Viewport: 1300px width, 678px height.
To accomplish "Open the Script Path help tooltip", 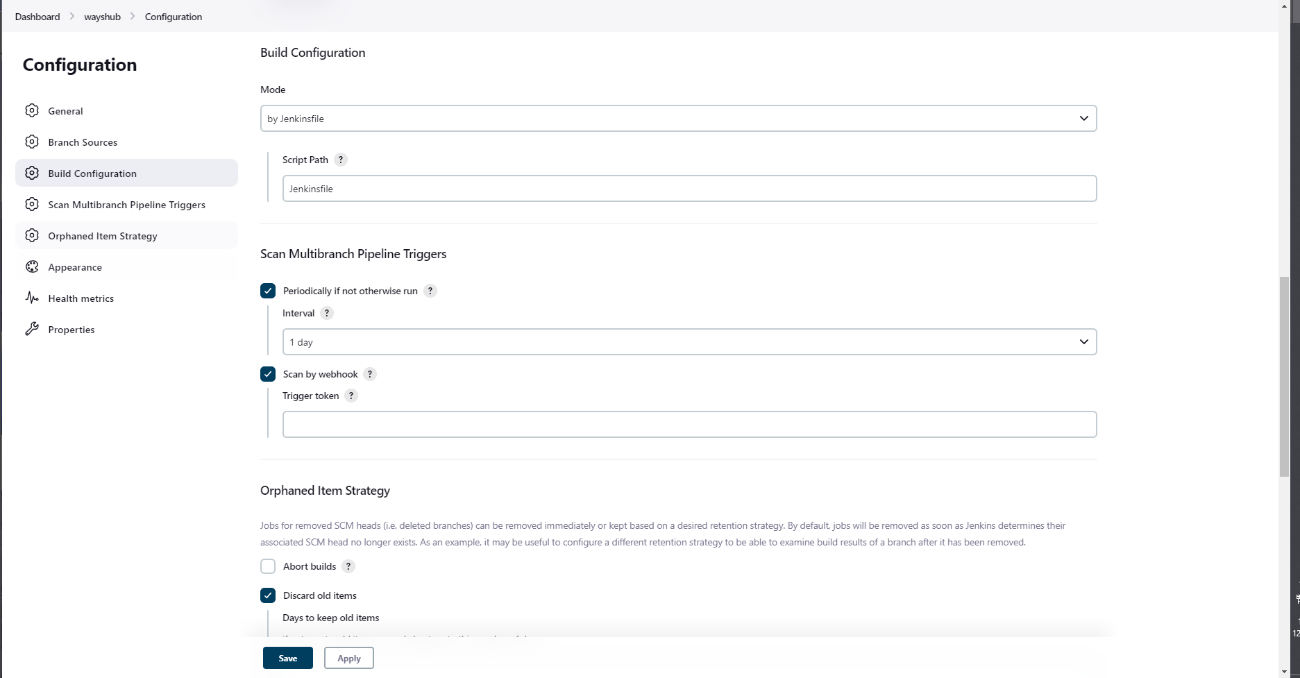I will [x=340, y=160].
